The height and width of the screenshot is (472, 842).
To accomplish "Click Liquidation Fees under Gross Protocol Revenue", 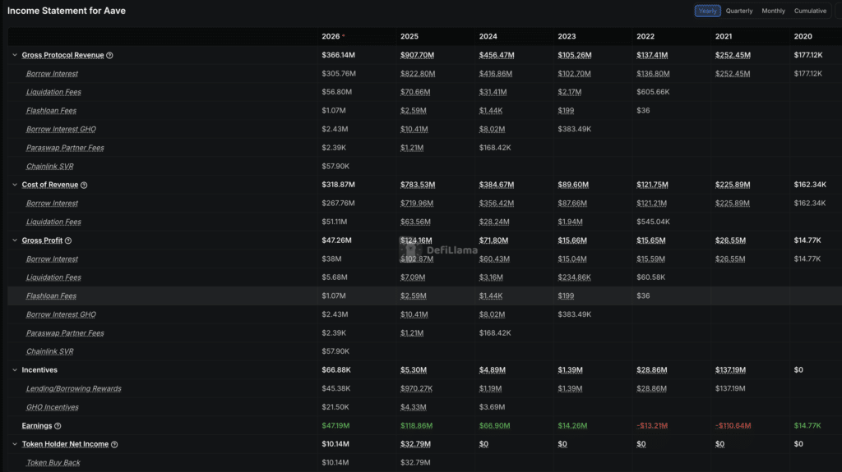I will [53, 92].
